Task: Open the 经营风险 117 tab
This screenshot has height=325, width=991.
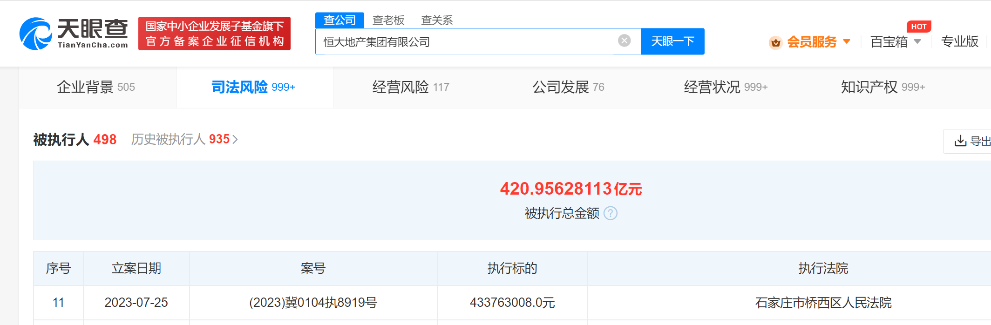Action: (411, 87)
